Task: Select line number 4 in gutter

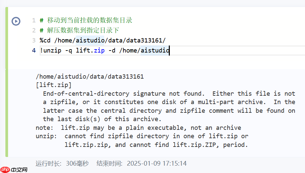Action: 34,51
